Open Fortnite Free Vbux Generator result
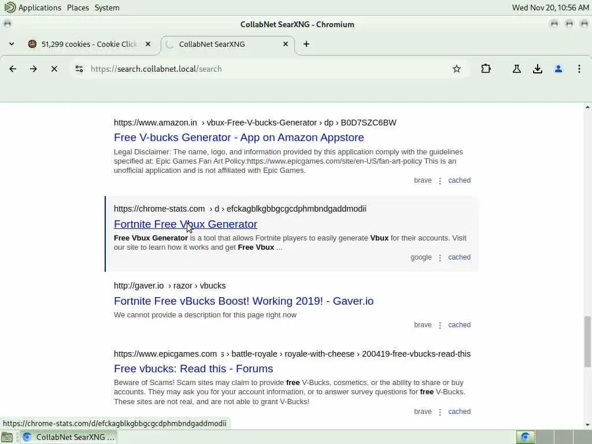 click(186, 224)
